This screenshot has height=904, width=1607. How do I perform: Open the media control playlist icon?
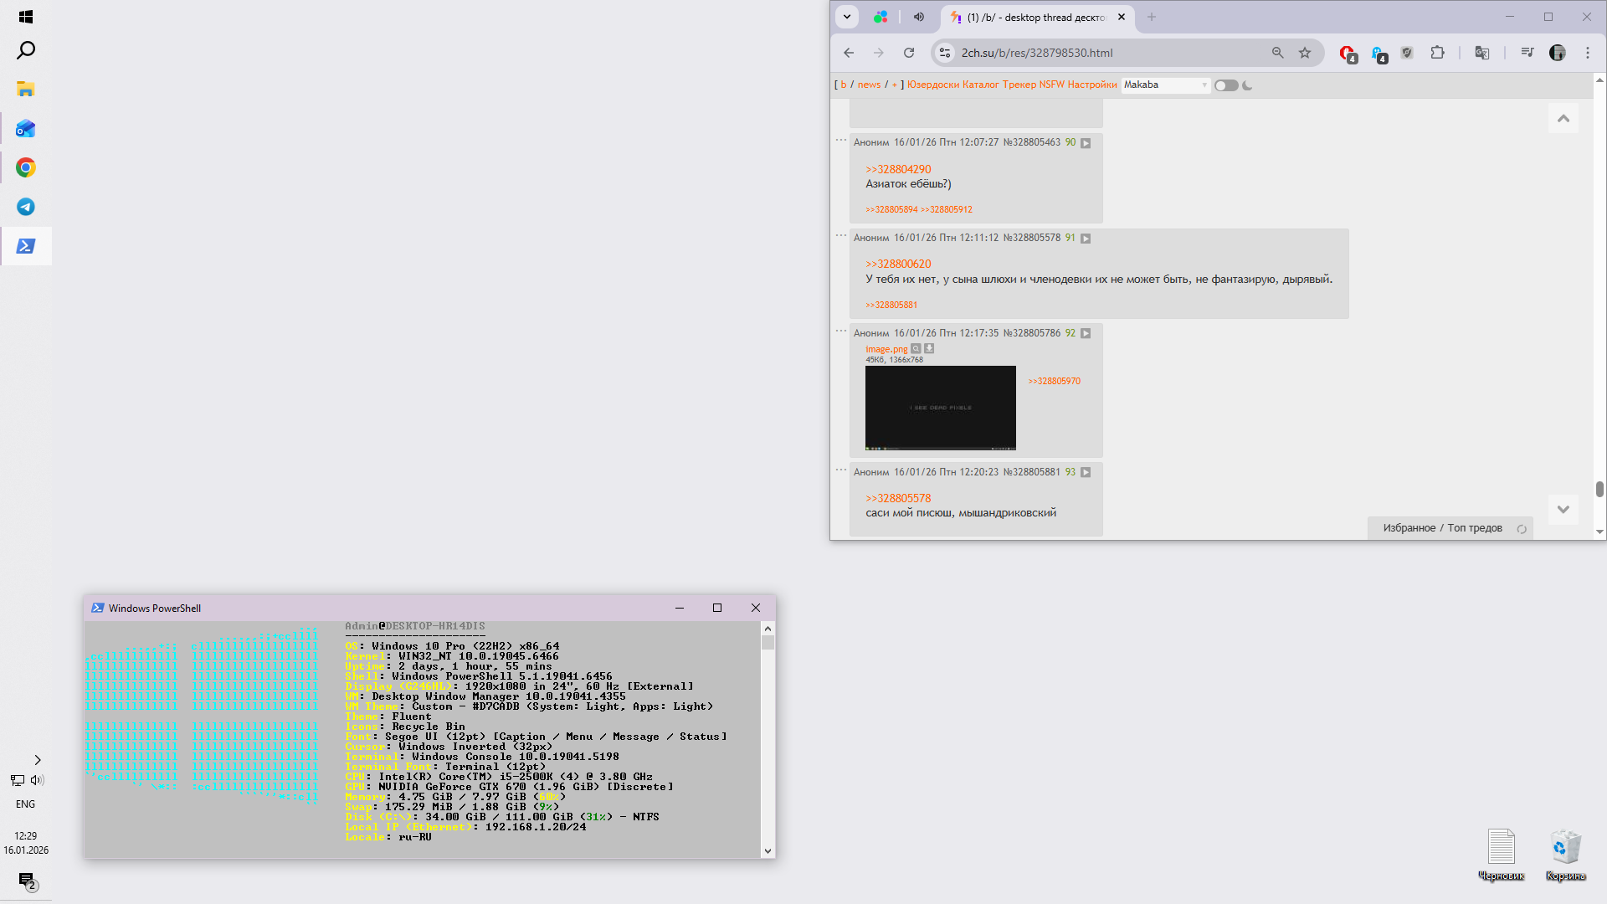(x=1527, y=53)
